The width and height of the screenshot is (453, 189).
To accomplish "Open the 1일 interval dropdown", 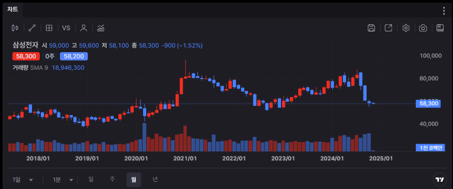I will pyautogui.click(x=23, y=180).
